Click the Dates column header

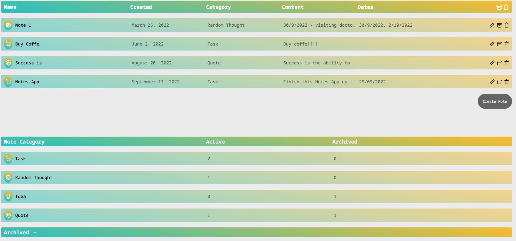365,7
